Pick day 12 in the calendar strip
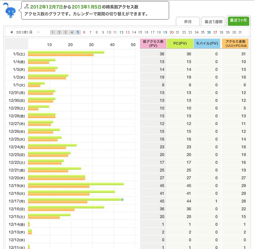This screenshot has width=254, height=249. pos(122,32)
